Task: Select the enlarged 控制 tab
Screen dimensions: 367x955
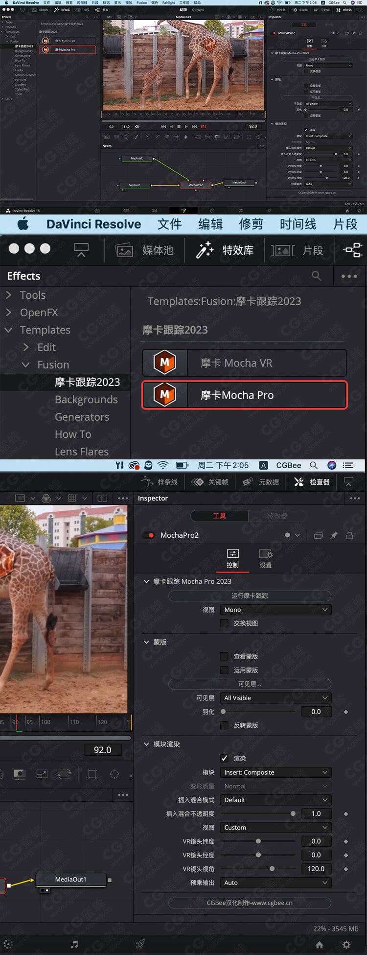Action: tap(232, 558)
